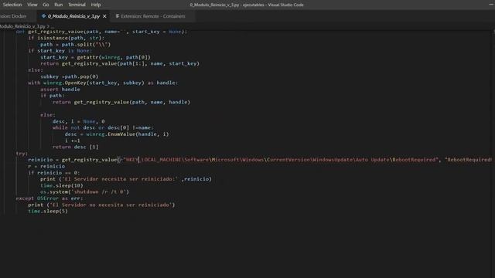Click the breadcrumb file name Modulo_Reinicio_v_3.py

click(22, 26)
